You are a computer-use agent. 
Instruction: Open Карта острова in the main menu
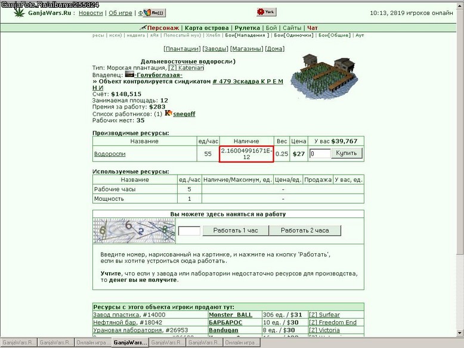pos(206,28)
